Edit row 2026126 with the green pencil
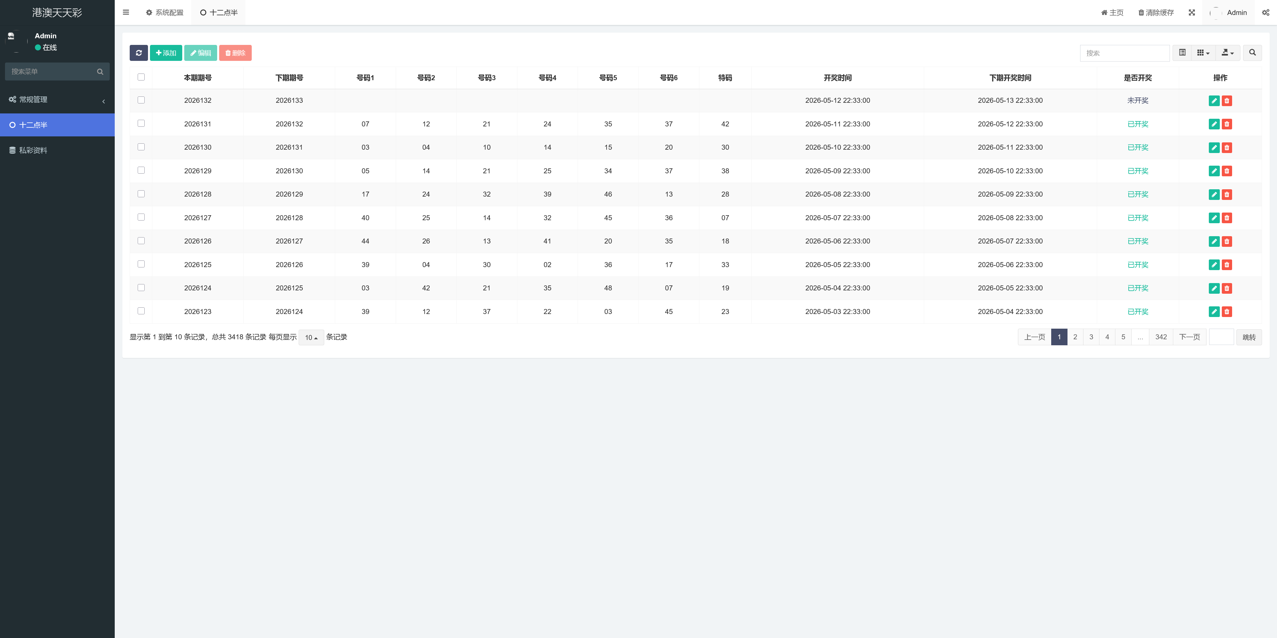Viewport: 1277px width, 638px height. 1214,241
